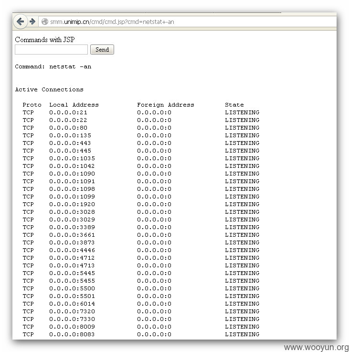Screen dimensions: 349x352
Task: Click the 'Foreign Address' column header
Action: (166, 105)
